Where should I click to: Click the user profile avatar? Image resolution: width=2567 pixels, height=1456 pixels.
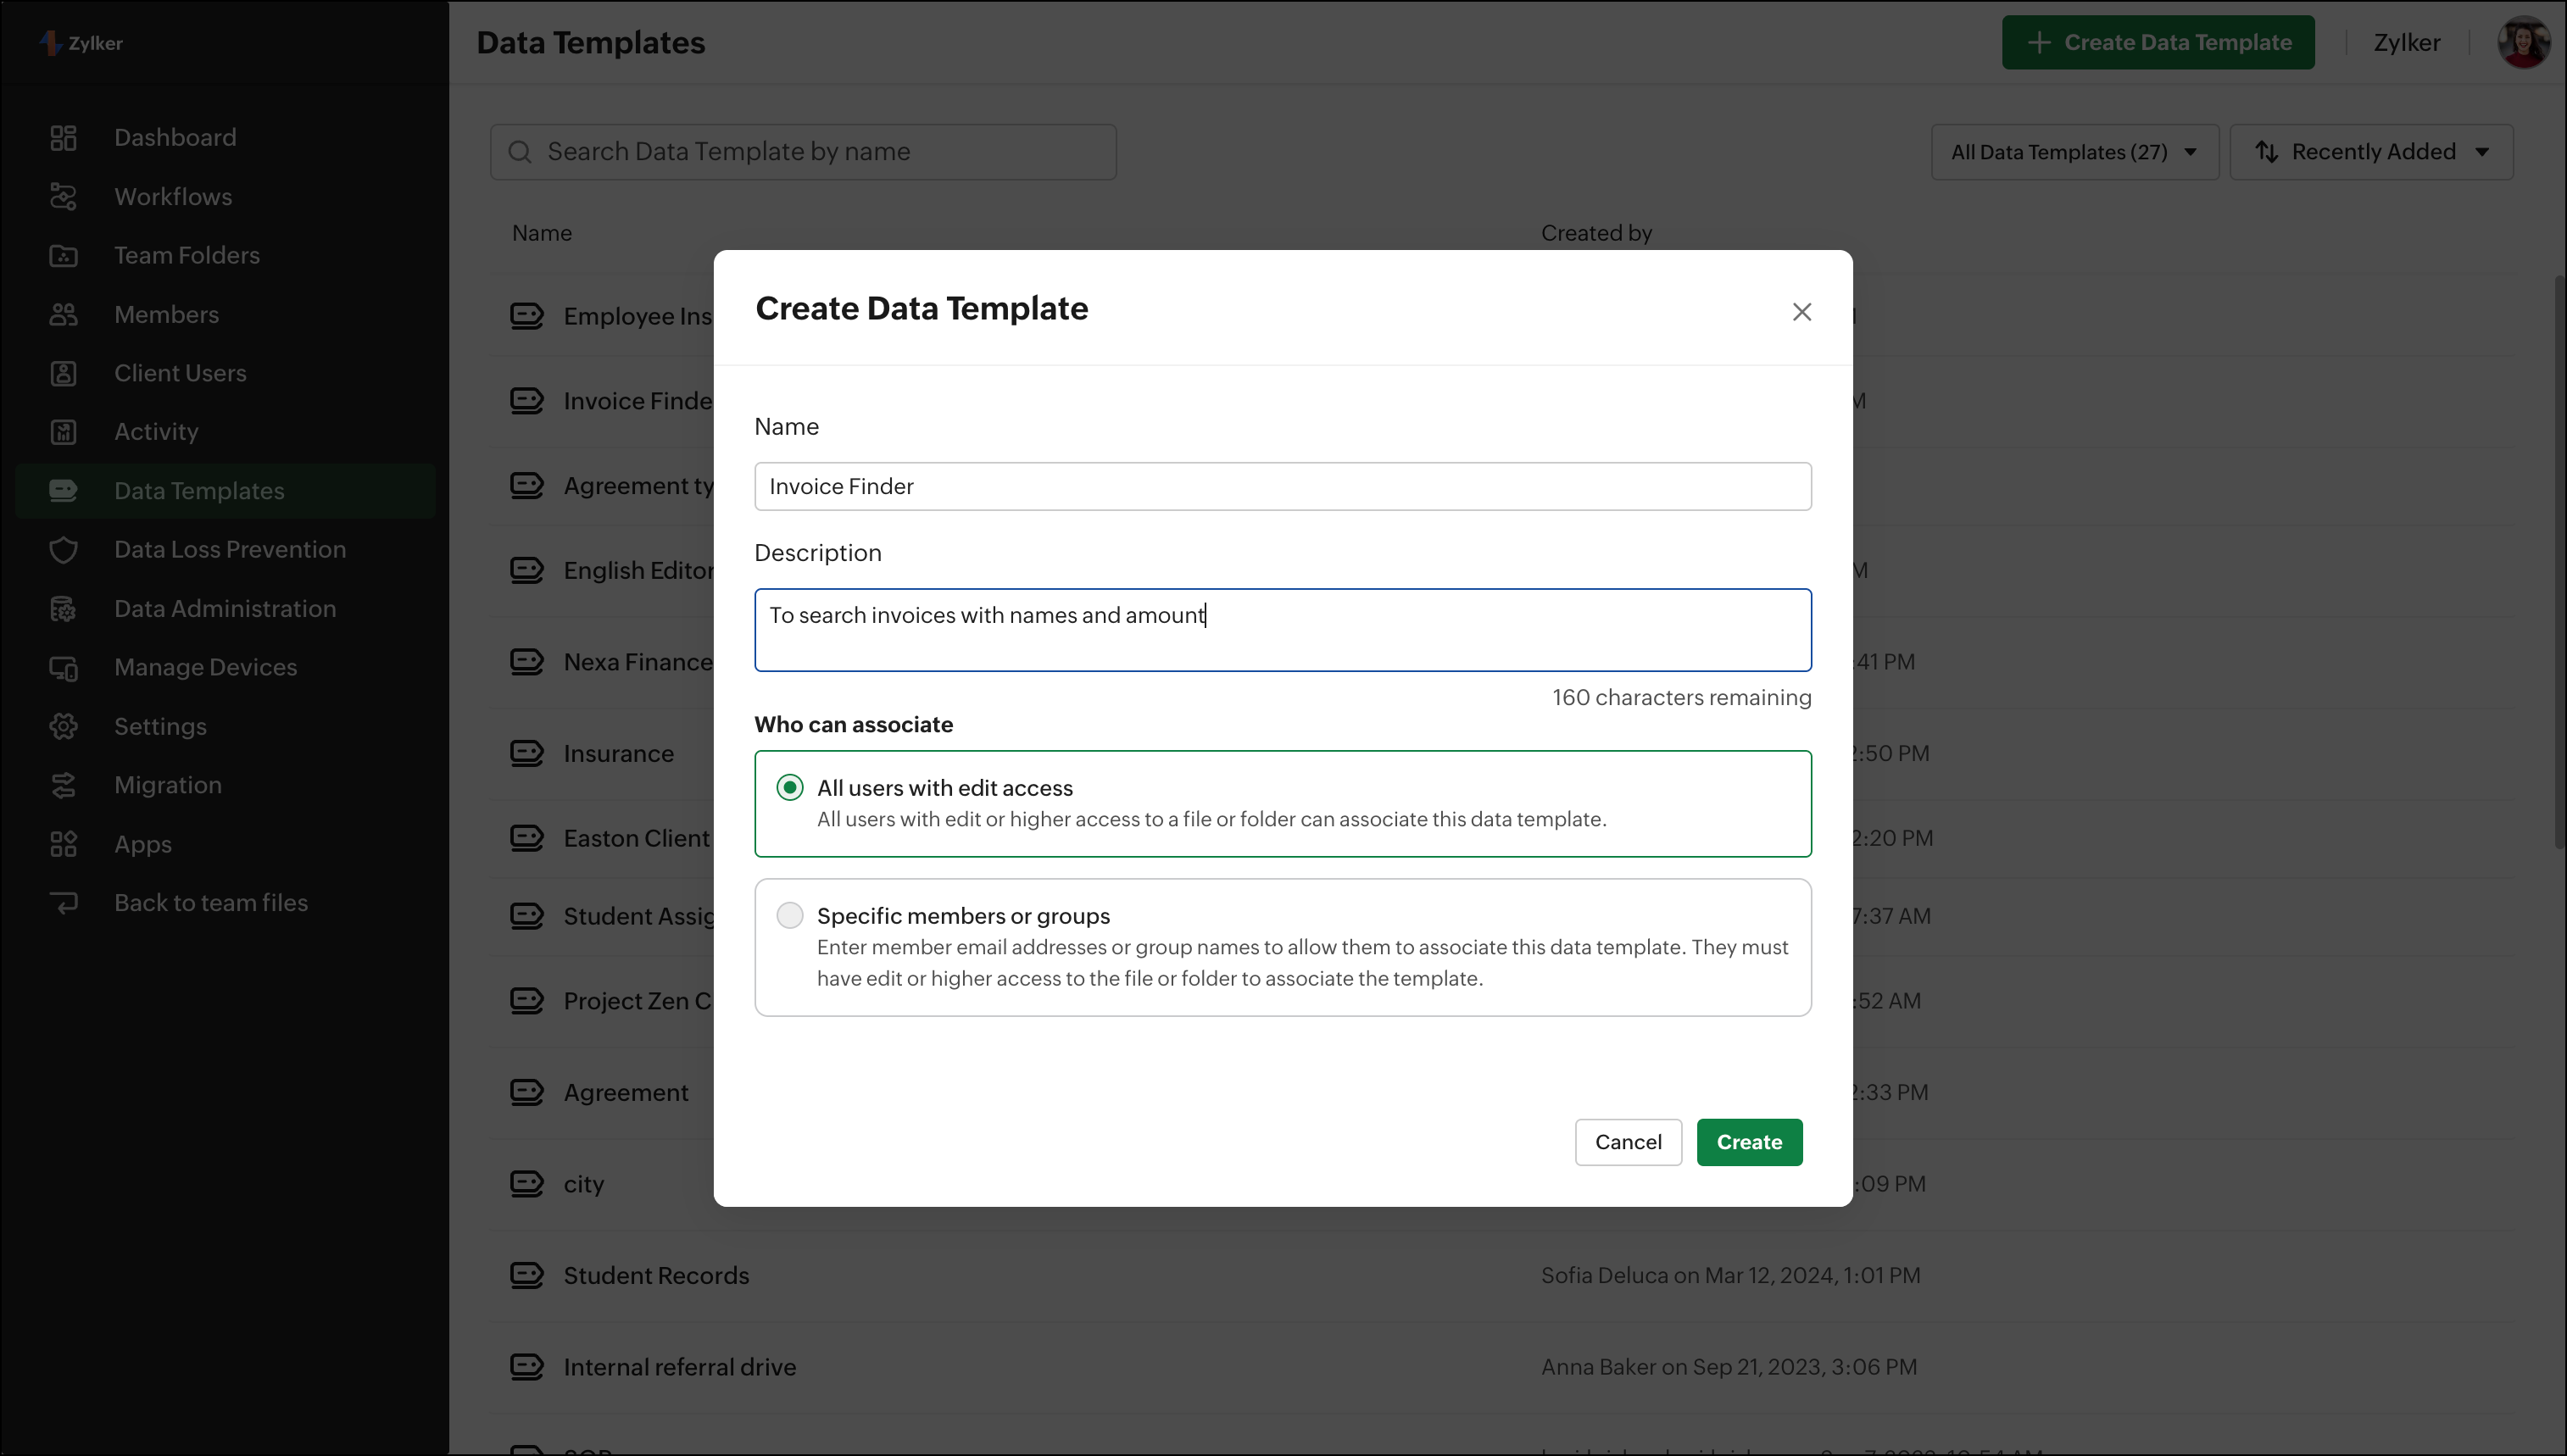click(2522, 43)
